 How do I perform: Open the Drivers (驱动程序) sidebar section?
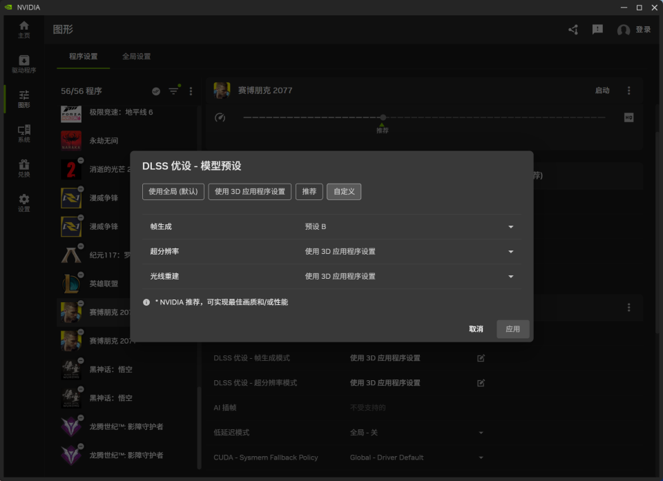click(24, 64)
